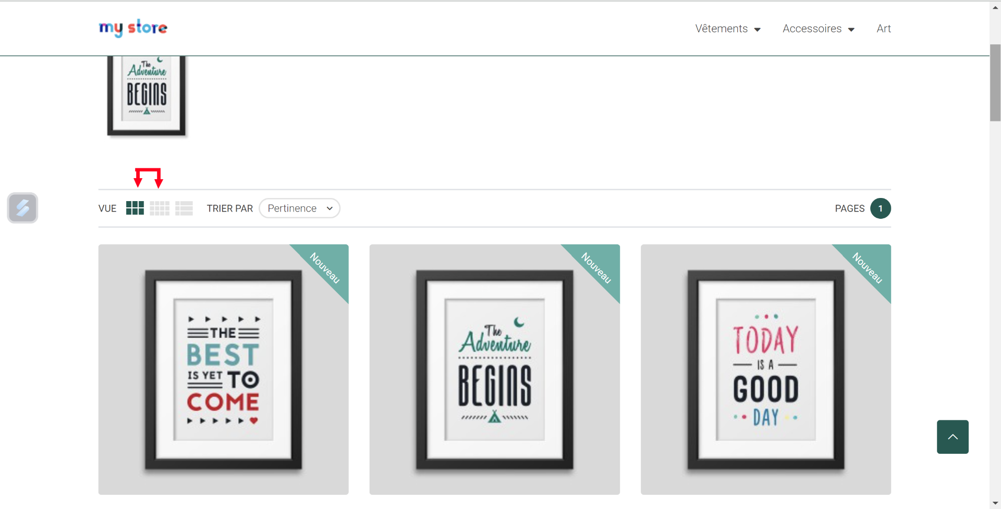Open The Adventure Begins framed poster product
The width and height of the screenshot is (1001, 509).
click(495, 369)
